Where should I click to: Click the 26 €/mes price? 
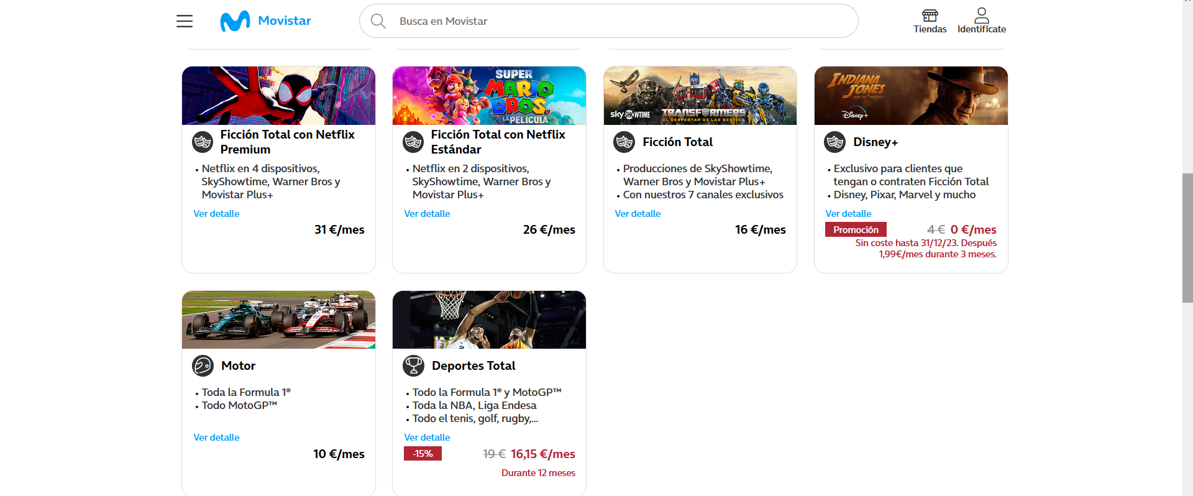[x=549, y=230]
